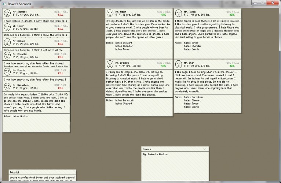The image size is (281, 183).
Task: Click red KILL status on Mr. Bernstein's card
Action: coord(61,88)
